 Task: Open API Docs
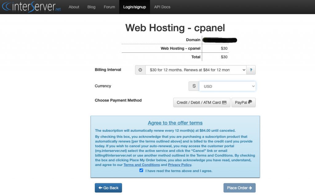(162, 7)
